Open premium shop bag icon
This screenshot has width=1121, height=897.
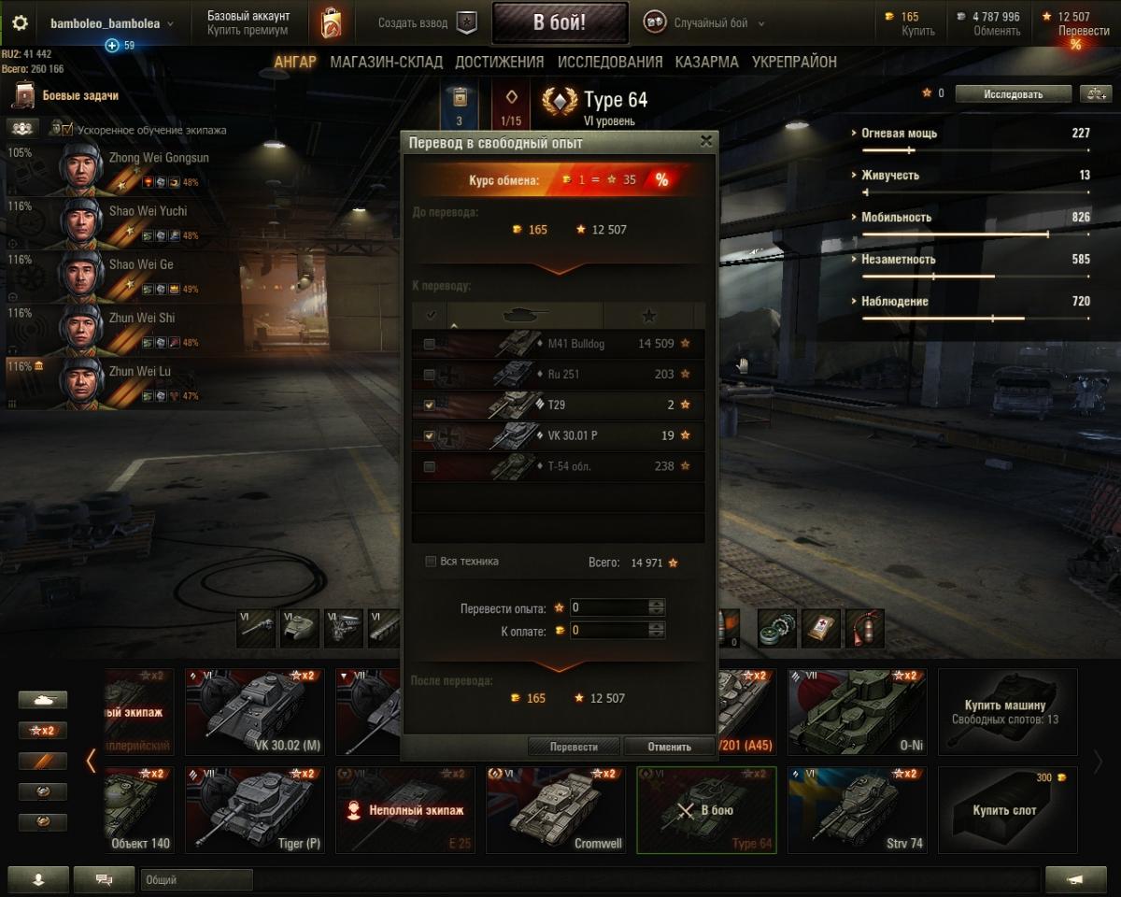(x=331, y=22)
